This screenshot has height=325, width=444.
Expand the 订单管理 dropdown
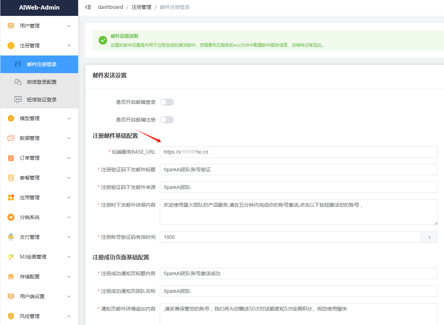click(69, 158)
